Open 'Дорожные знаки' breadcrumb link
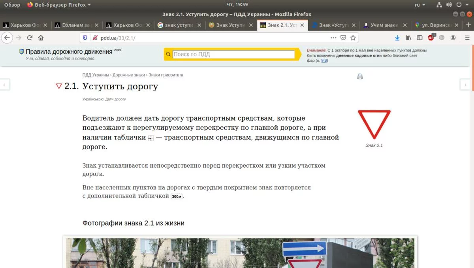 click(x=129, y=75)
